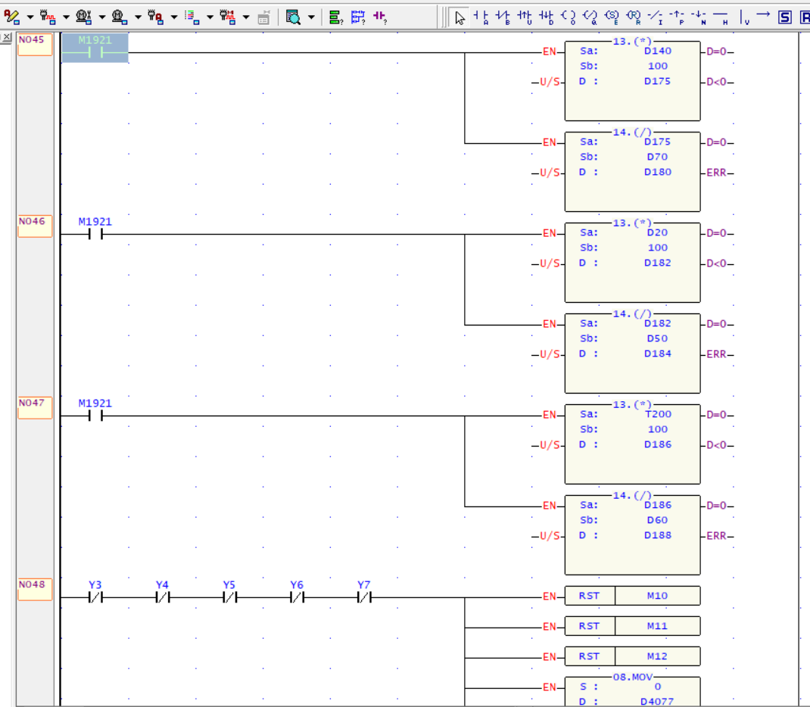Expand dropdown next to the magnifier search icon
Screen dimensions: 810x707
click(311, 17)
